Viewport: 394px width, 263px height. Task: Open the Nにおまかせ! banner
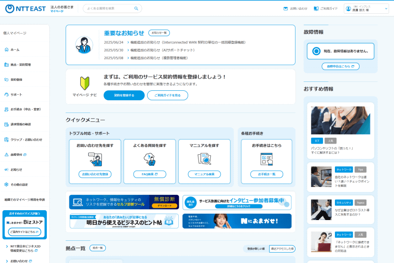tap(237, 221)
